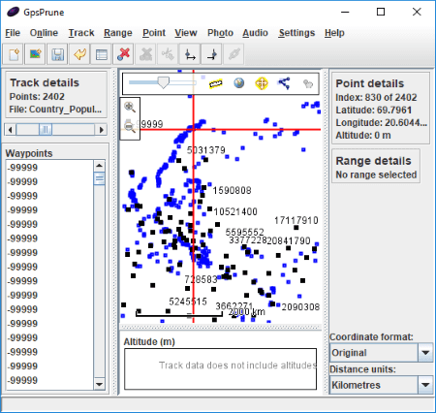The height and width of the screenshot is (413, 436).
Task: Click the Set range start icon
Action: coord(190,54)
